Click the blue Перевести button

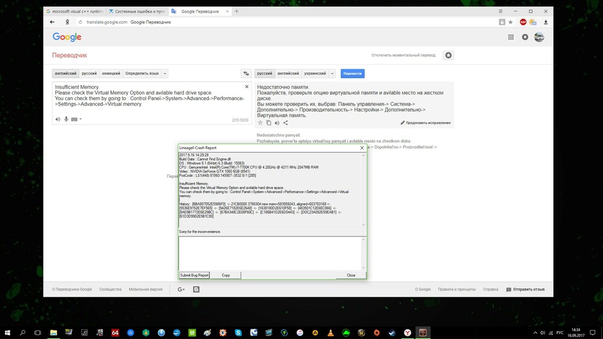pos(352,74)
